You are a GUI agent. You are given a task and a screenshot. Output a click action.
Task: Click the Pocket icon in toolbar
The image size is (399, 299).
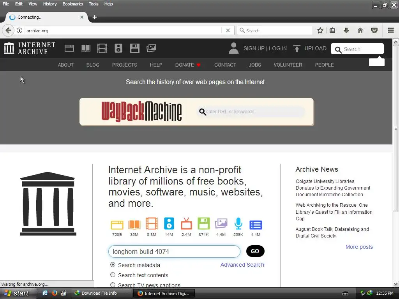[374, 30]
